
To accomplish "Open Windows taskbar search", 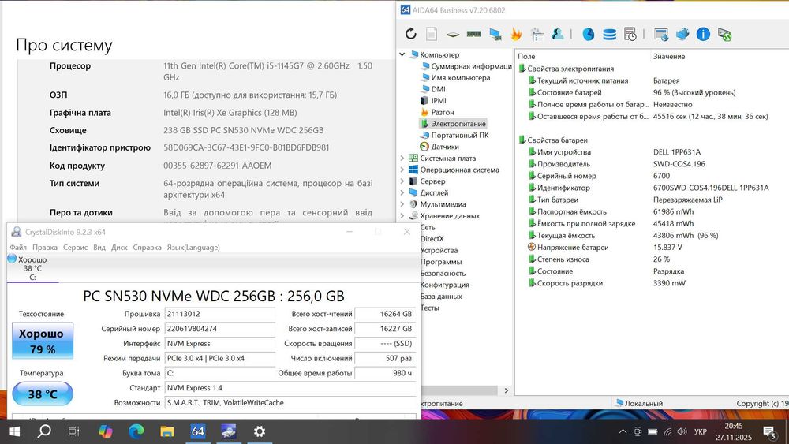I will 44,431.
